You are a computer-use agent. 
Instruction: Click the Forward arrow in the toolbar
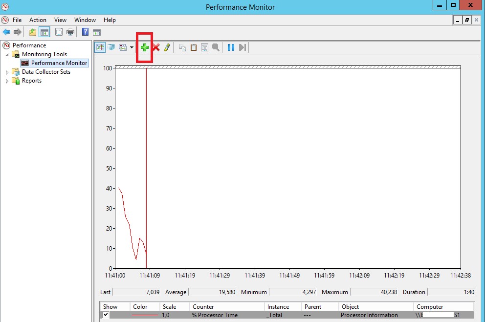18,32
